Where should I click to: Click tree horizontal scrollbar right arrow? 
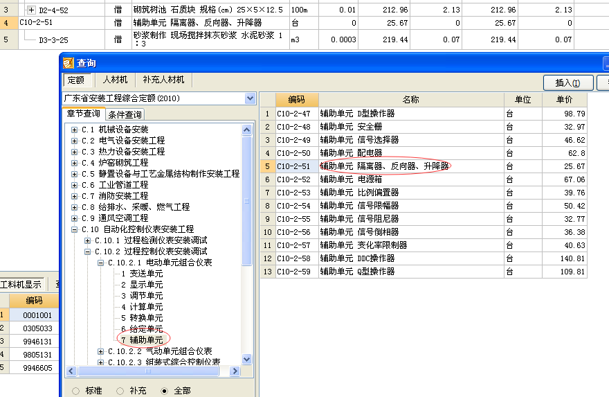tap(235, 371)
